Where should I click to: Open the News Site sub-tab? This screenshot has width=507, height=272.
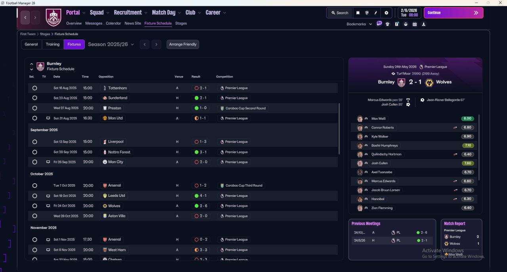tap(133, 23)
